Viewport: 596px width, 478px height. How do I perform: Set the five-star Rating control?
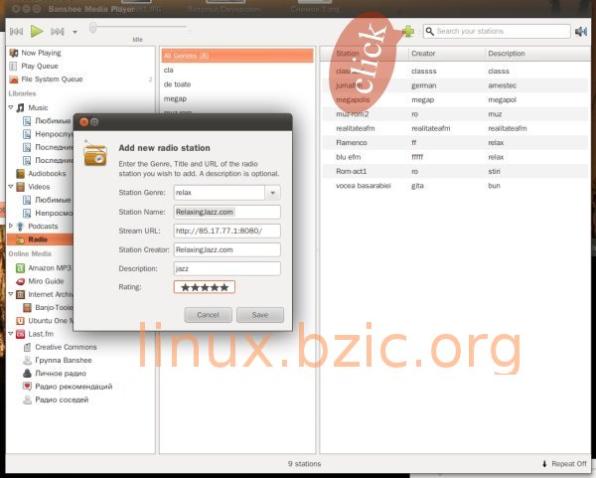[205, 287]
